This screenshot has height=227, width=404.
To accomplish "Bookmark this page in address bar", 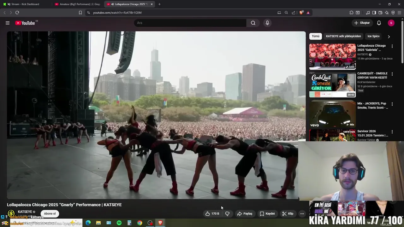I will pyautogui.click(x=80, y=13).
